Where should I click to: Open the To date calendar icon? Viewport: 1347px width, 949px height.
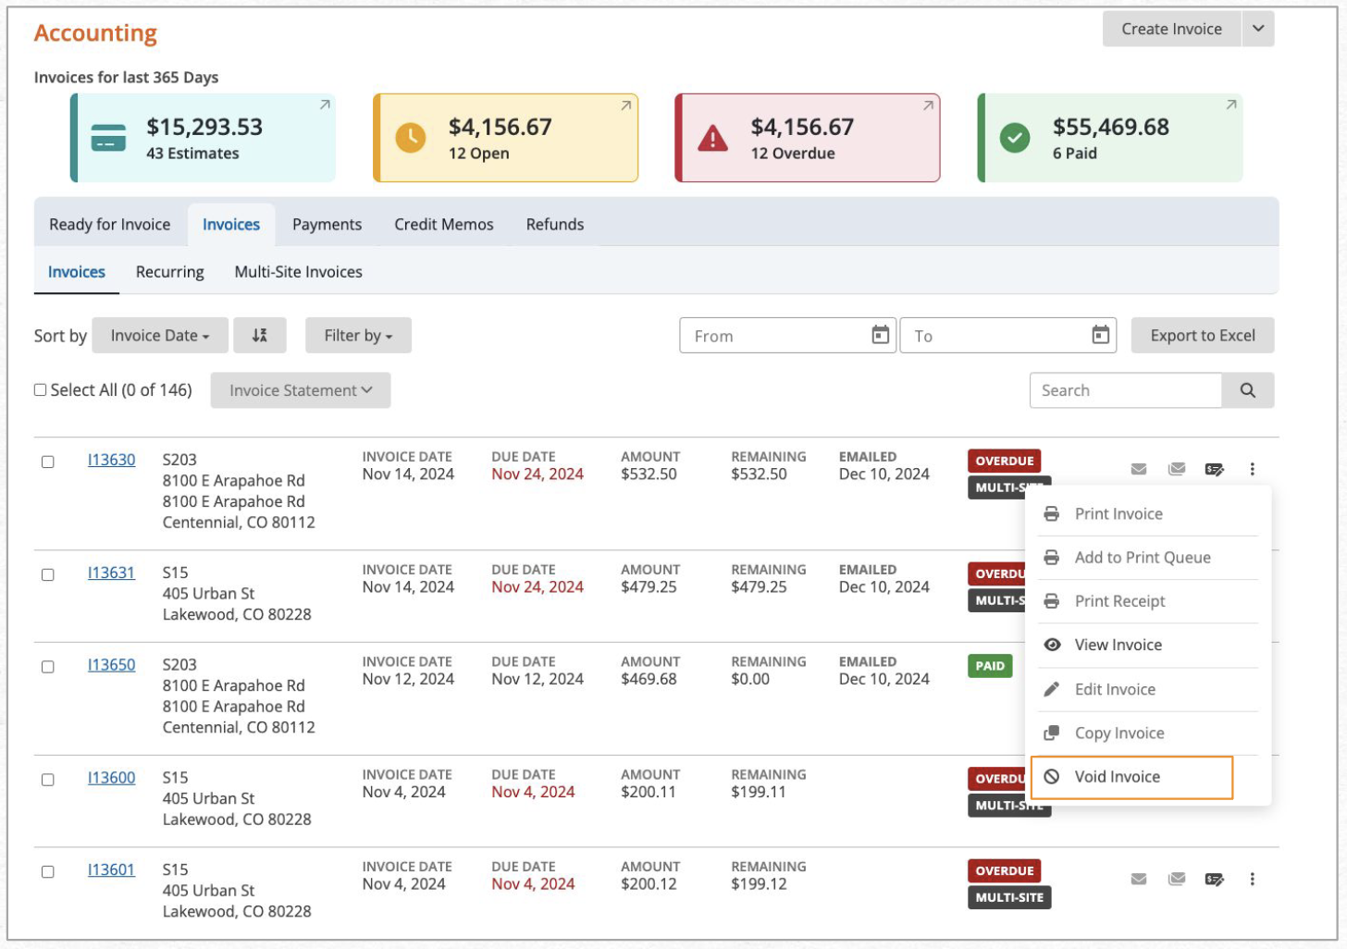pos(1100,335)
